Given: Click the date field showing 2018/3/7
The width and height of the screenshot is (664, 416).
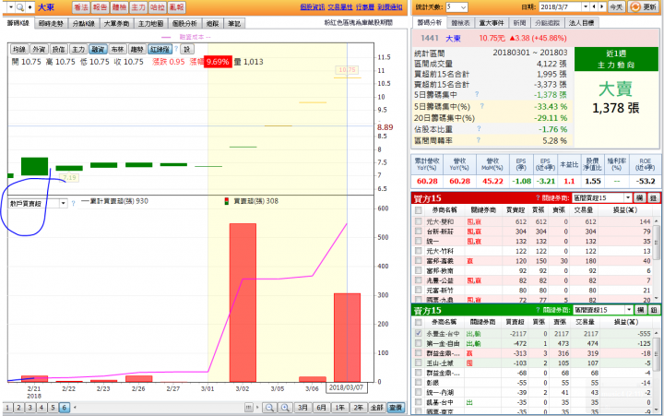Looking at the screenshot, I should point(561,7).
